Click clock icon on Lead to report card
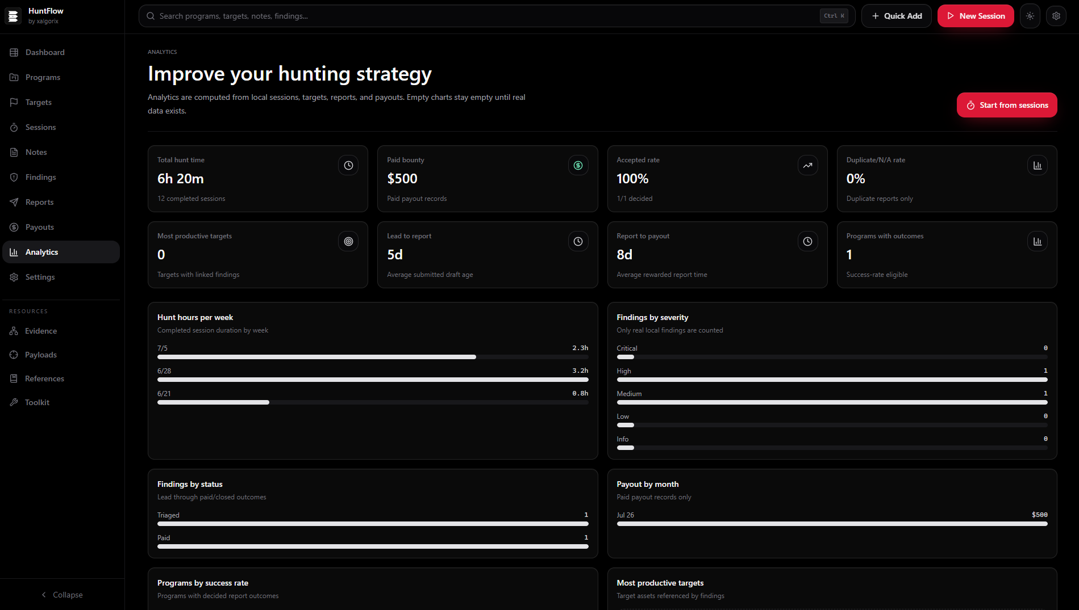The height and width of the screenshot is (610, 1079). pos(578,241)
